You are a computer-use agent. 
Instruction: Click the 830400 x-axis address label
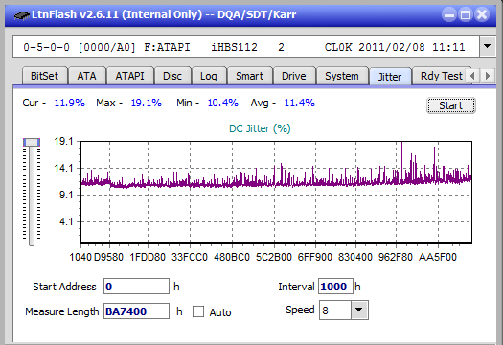(x=355, y=257)
